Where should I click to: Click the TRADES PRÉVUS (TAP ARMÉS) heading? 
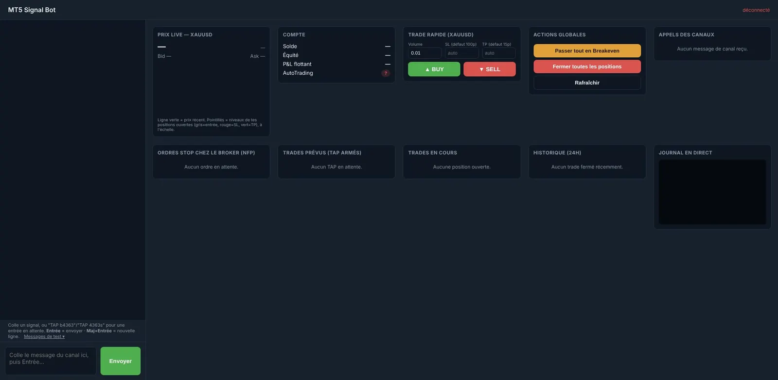tap(322, 153)
